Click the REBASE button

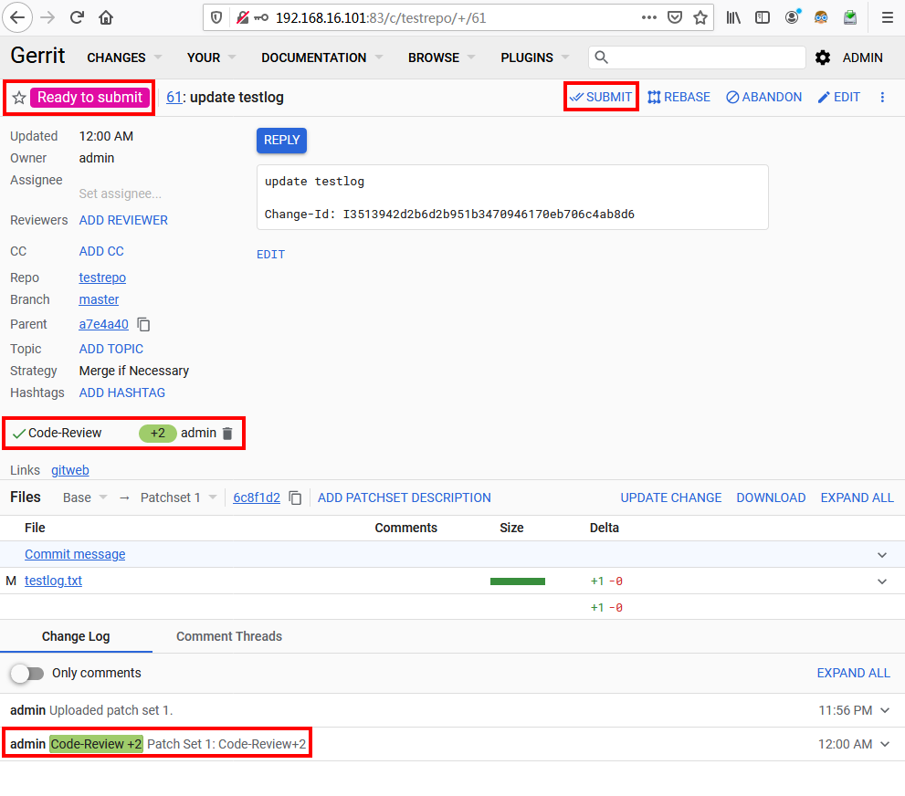point(679,97)
